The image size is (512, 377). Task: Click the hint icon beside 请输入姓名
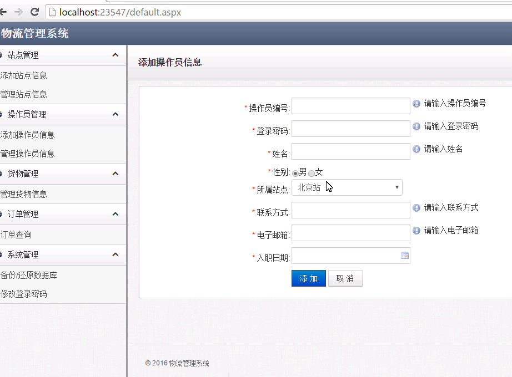(x=416, y=149)
